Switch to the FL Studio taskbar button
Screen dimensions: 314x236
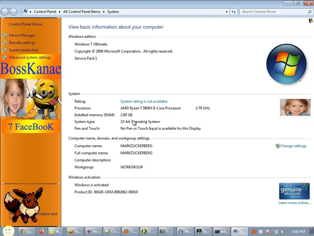149,232
